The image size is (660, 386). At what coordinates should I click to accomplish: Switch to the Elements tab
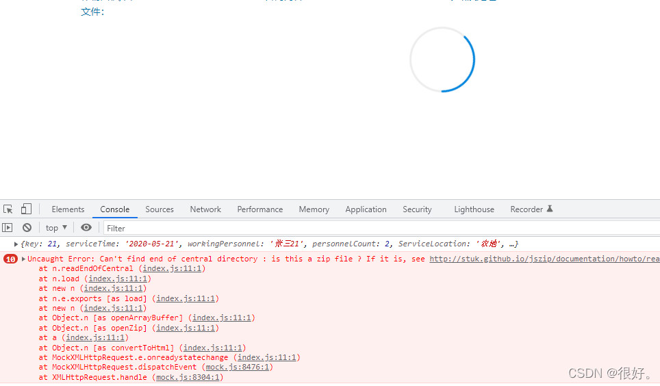coord(68,209)
